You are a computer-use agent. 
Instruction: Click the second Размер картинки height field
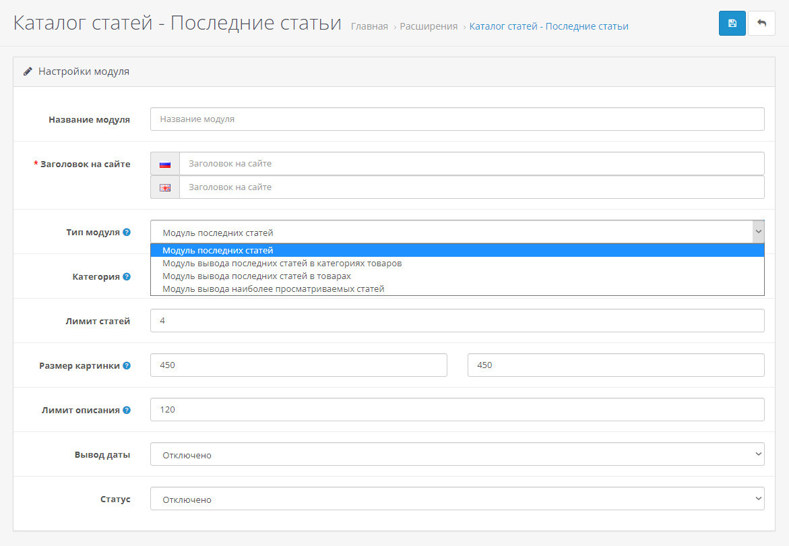[x=616, y=365]
